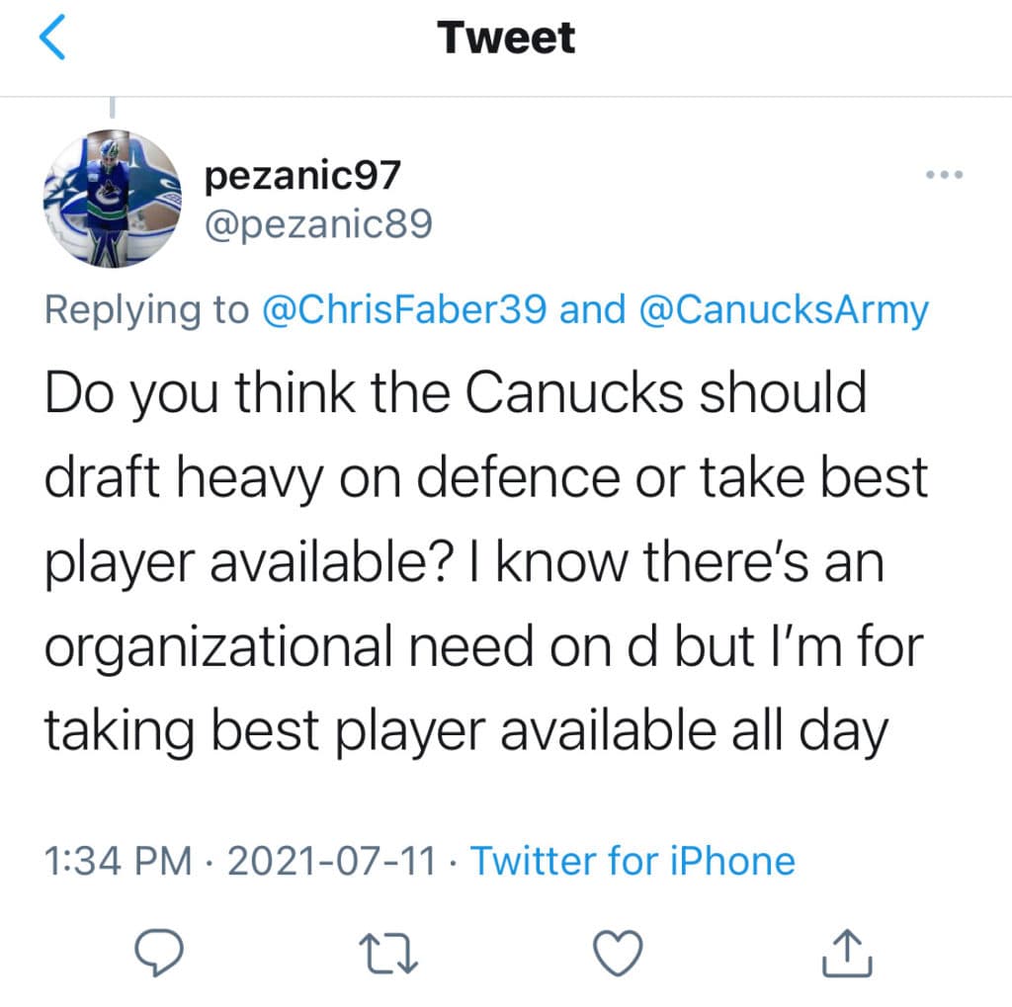The height and width of the screenshot is (1007, 1012).
Task: Visit the @CanucksArmy mention link
Action: (785, 310)
